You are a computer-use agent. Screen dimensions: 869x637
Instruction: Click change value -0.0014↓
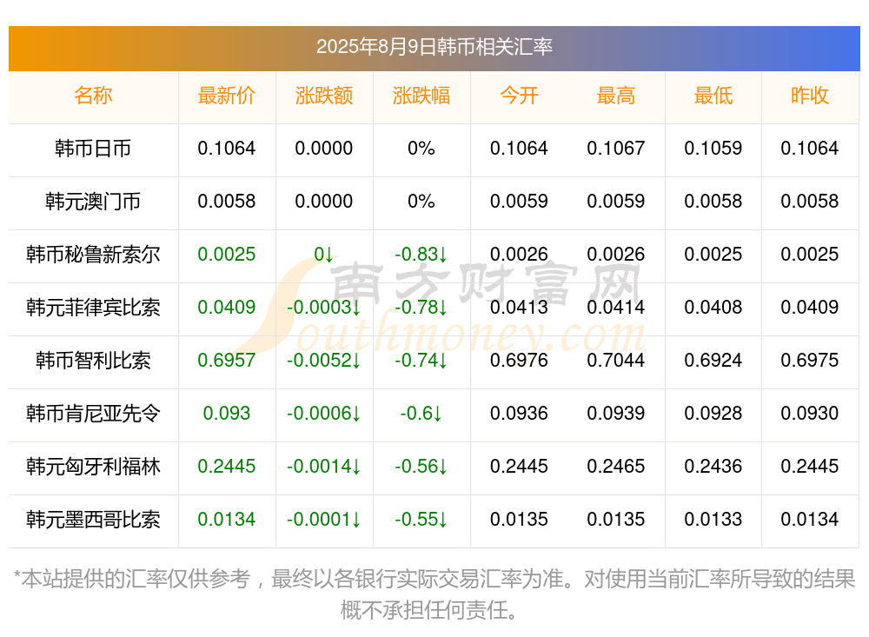pyautogui.click(x=323, y=467)
